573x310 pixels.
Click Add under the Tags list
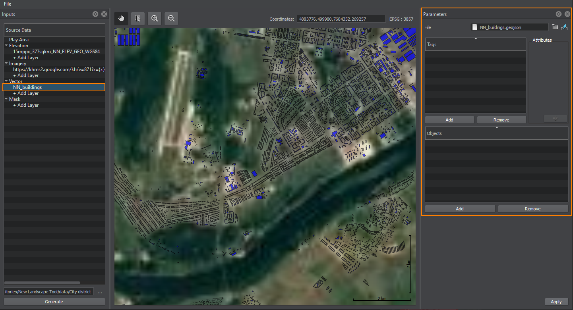coord(449,120)
